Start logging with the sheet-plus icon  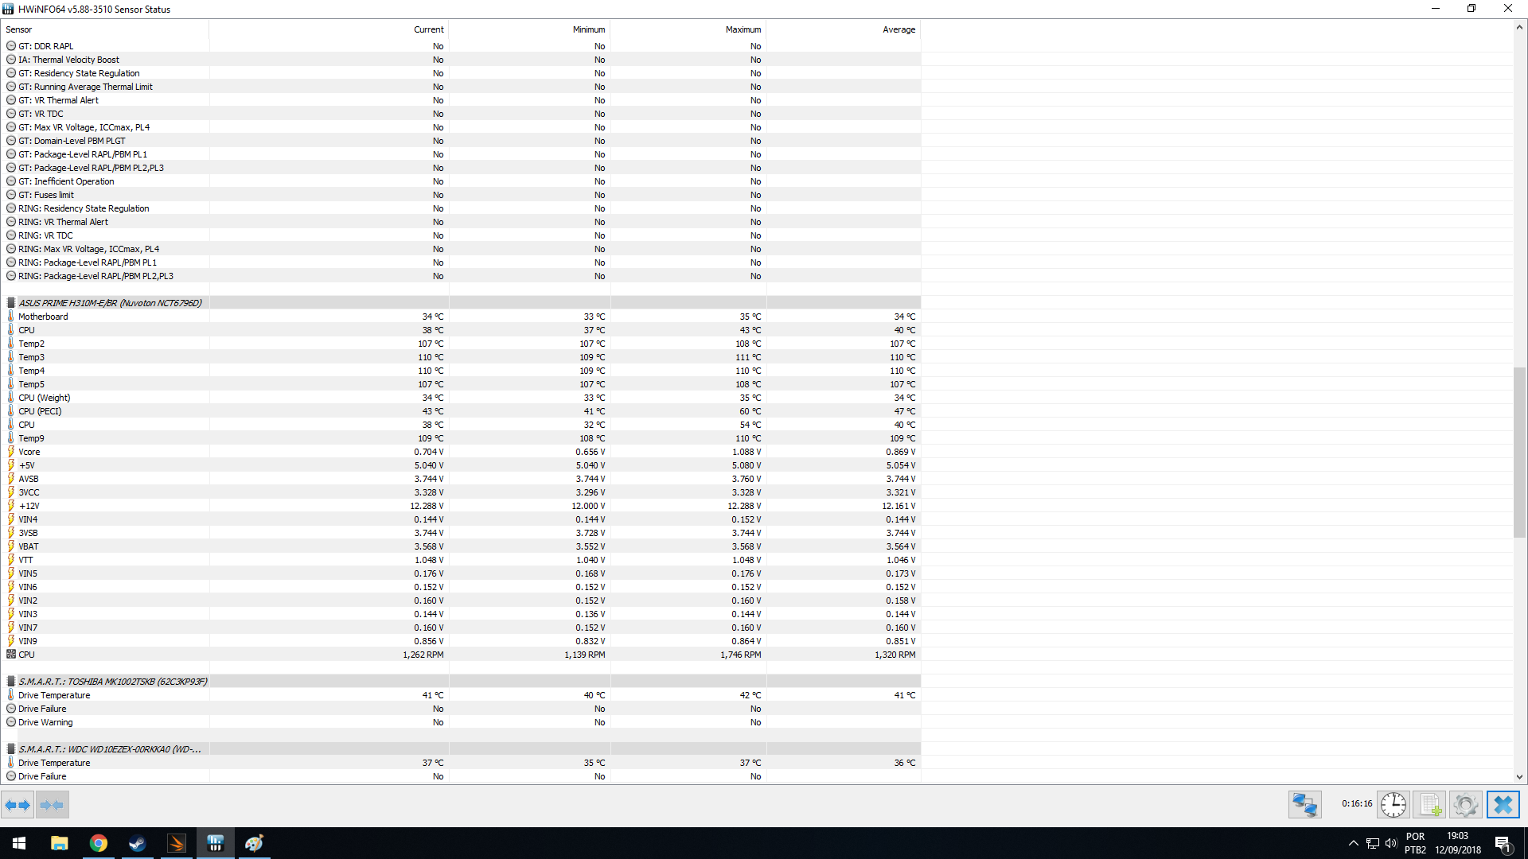pos(1430,805)
